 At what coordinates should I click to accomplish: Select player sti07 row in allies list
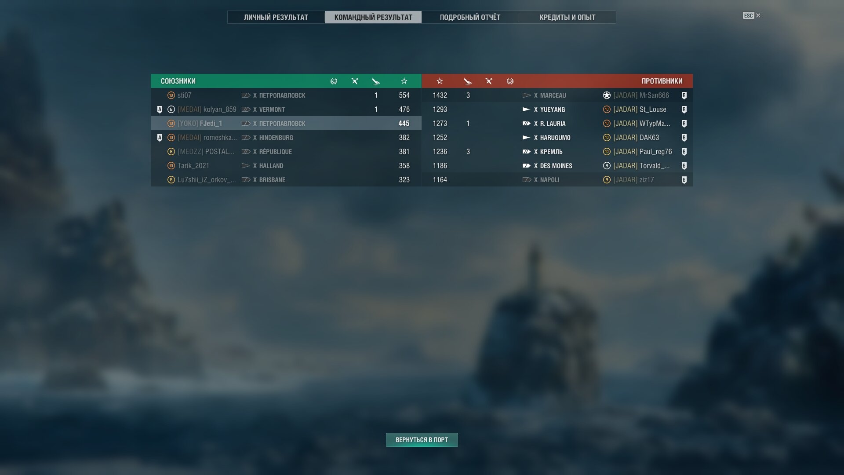286,95
